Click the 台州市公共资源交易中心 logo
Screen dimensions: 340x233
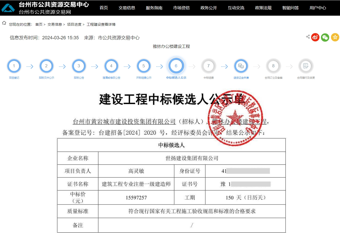click(8, 7)
